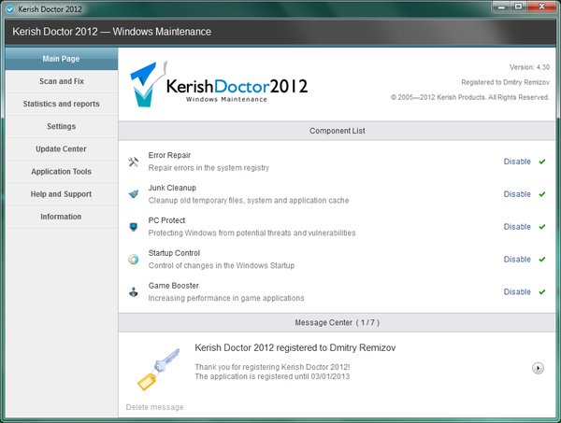Click the 'Version: 4.30' text
Screen dimensions: 561x423
point(529,67)
